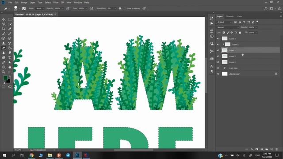Select the Paint Bucket tool

point(10,48)
